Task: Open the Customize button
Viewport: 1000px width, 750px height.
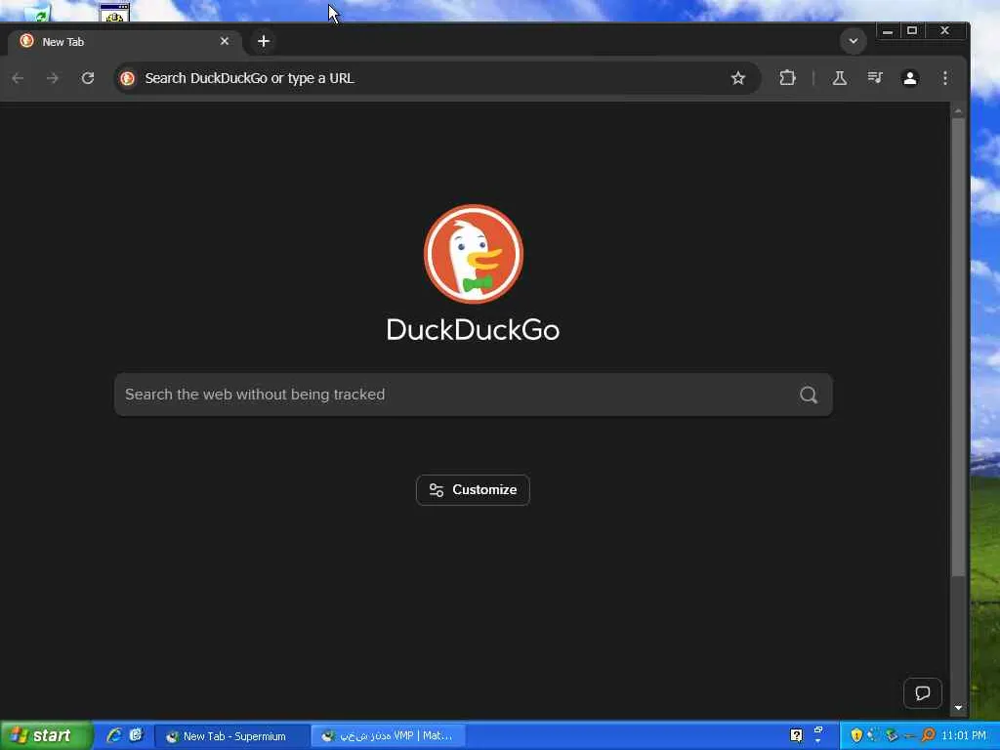Action: pyautogui.click(x=474, y=490)
